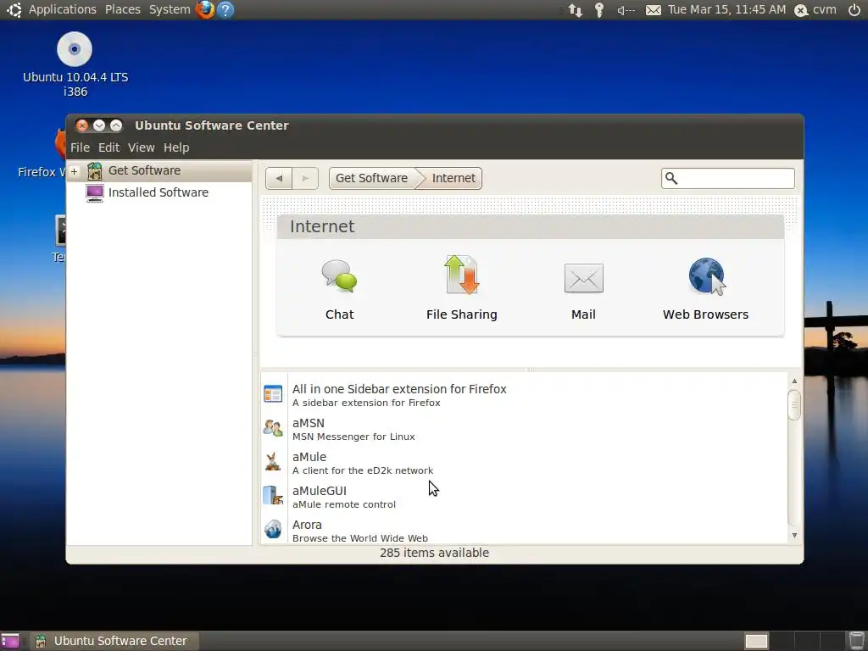Click the Ubuntu Software Center taskbar button

[114, 641]
